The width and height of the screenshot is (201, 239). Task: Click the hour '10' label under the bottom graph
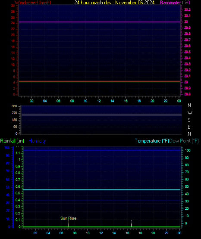point(88,233)
